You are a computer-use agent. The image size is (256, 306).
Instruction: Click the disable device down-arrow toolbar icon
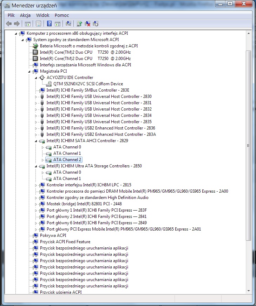[x=96, y=24]
